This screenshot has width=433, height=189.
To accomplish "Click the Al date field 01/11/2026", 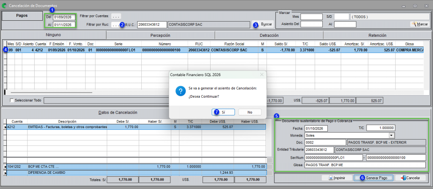I will (64, 25).
